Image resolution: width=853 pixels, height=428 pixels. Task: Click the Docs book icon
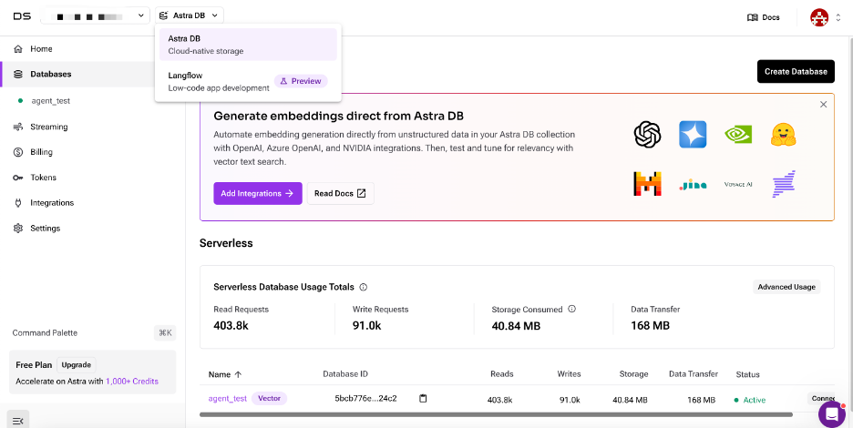[x=753, y=17]
